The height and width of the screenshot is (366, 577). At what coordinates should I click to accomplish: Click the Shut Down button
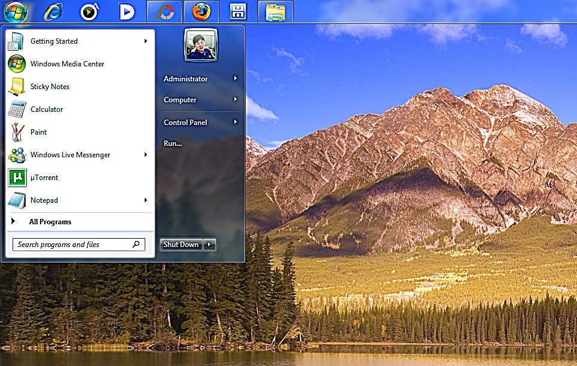181,245
